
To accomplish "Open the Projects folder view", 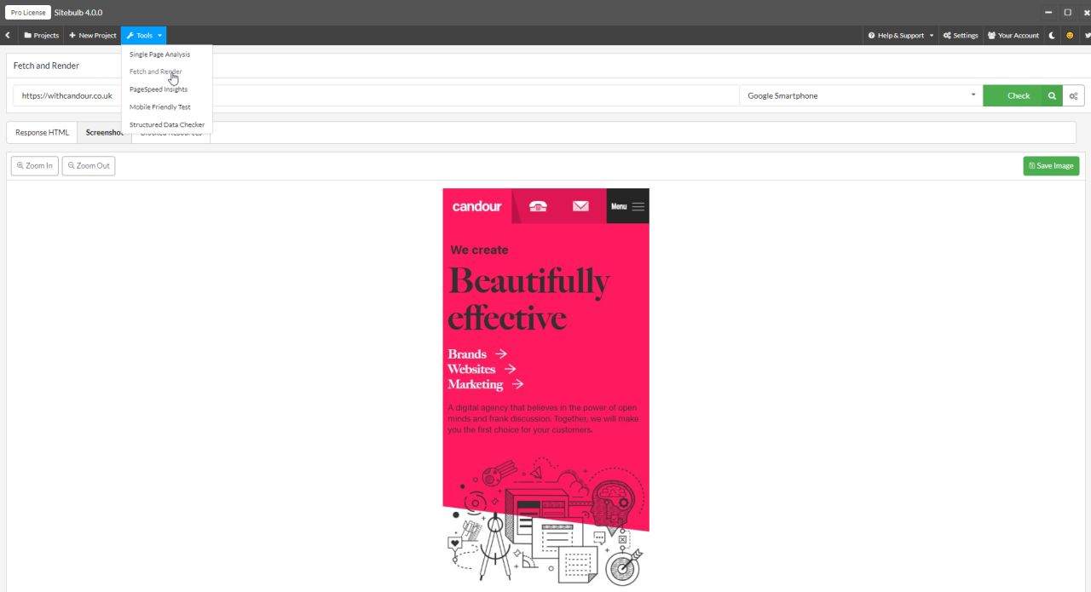I will click(41, 36).
